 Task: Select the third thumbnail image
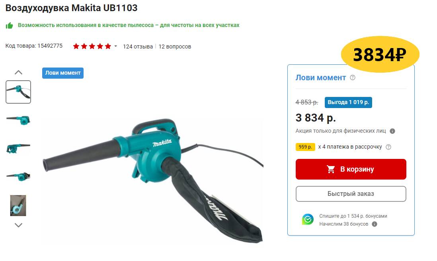pyautogui.click(x=18, y=148)
